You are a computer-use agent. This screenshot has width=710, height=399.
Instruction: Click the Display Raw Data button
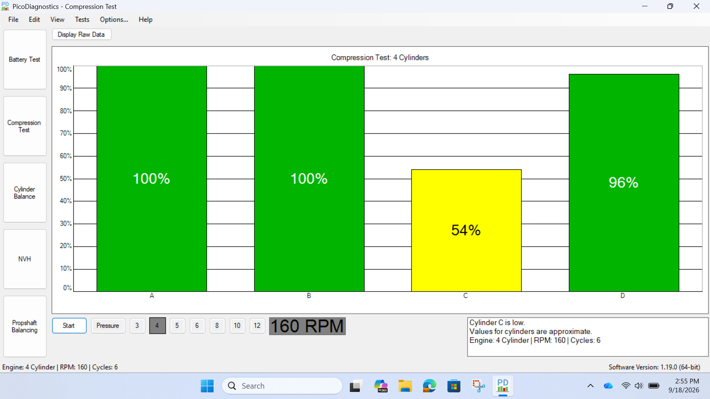tap(81, 34)
